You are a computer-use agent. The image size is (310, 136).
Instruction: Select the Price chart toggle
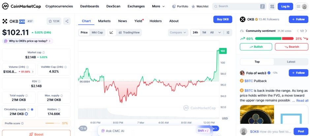pos(84,32)
